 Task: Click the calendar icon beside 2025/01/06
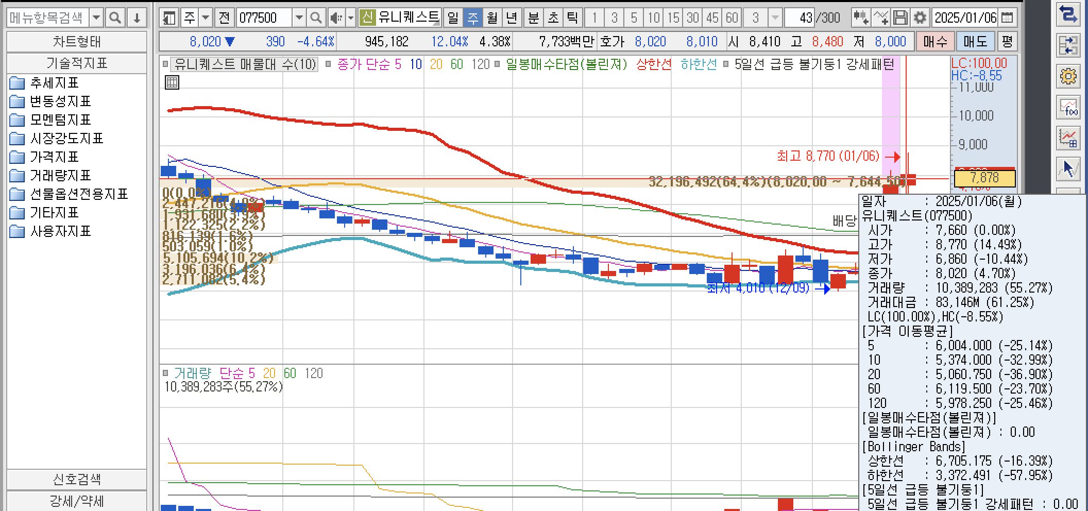1008,18
